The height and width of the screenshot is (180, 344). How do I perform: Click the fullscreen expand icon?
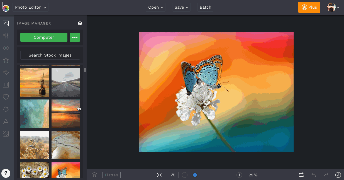(x=172, y=175)
